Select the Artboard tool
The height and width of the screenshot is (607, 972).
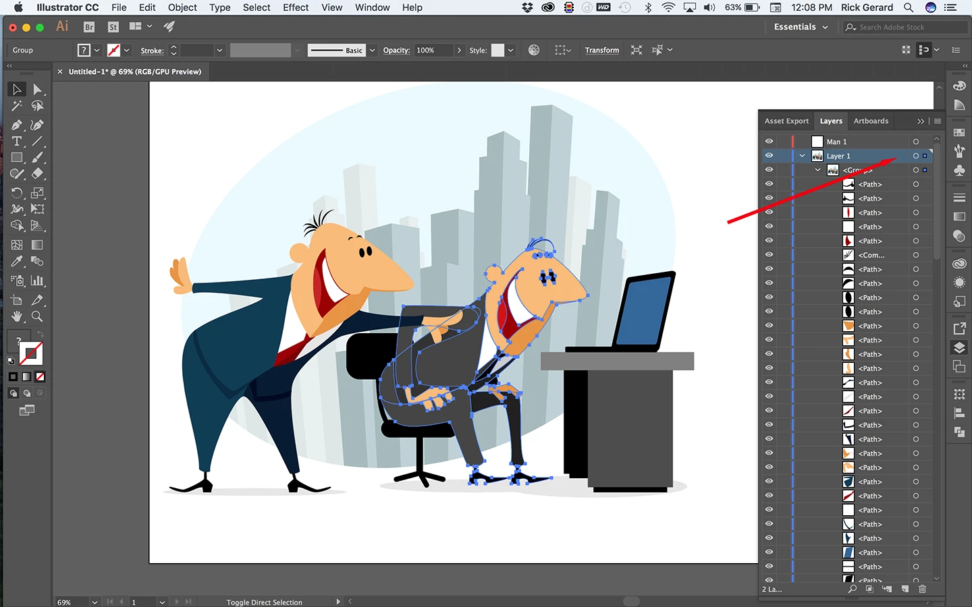17,300
